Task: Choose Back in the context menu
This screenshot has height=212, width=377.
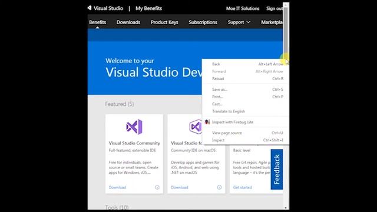Action: [246, 64]
